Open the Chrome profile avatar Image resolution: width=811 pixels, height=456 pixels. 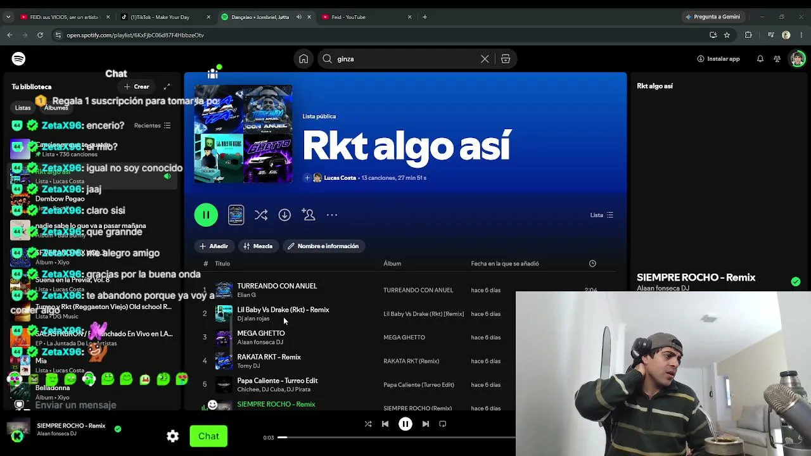coord(786,35)
